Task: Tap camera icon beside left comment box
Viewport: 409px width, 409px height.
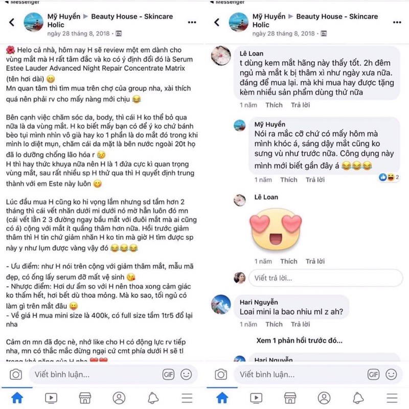Action: [16, 375]
